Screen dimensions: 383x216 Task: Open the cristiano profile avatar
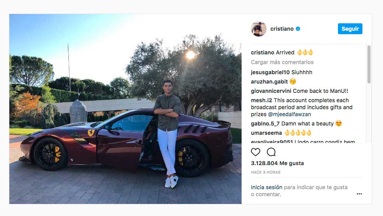coord(259,29)
